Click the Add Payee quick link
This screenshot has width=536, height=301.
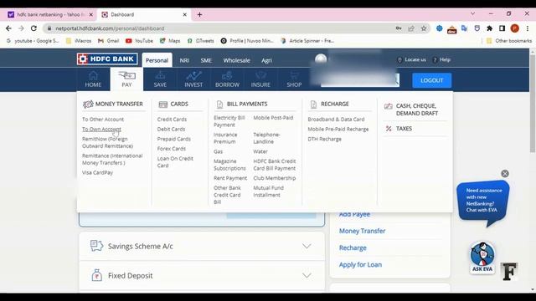click(354, 214)
